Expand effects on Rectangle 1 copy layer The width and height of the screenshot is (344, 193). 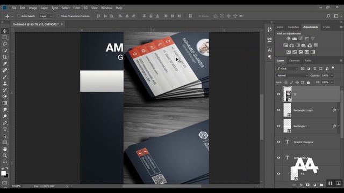pyautogui.click(x=339, y=110)
